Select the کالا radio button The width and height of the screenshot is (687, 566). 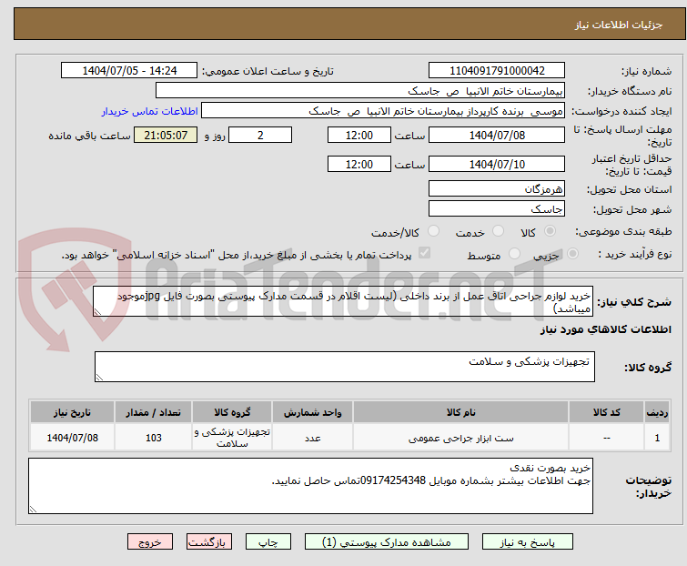tap(550, 230)
